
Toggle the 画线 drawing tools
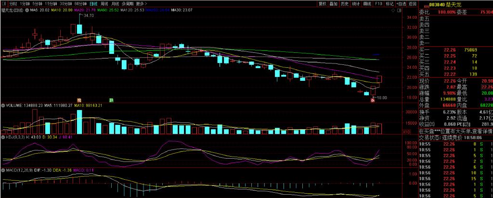[x=367, y=3]
